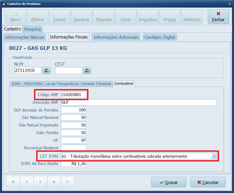This screenshot has width=234, height=193.
Task: Go to first record navigation arrow
Action: 13,182
